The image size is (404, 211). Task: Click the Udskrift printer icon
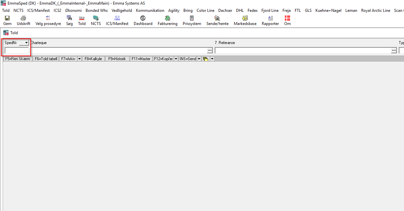click(23, 18)
